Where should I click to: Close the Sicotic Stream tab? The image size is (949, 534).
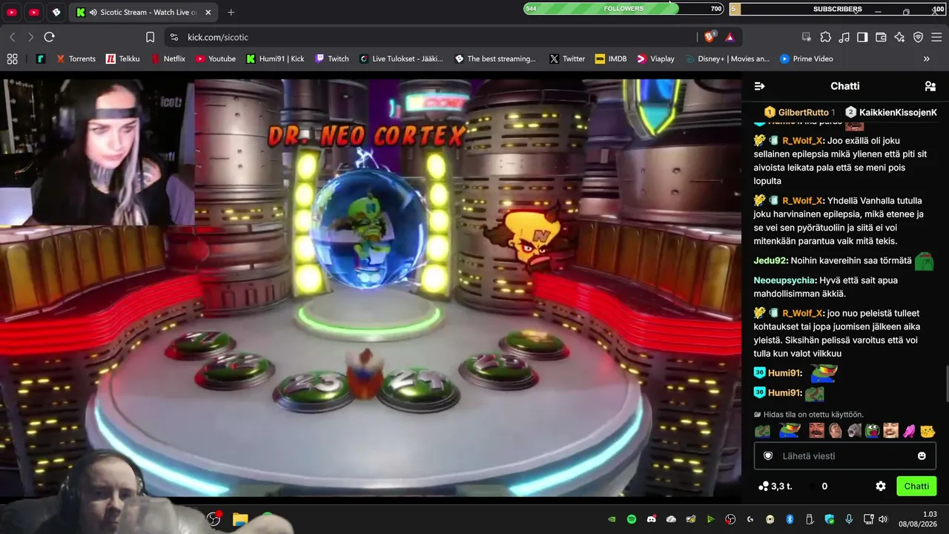point(208,13)
